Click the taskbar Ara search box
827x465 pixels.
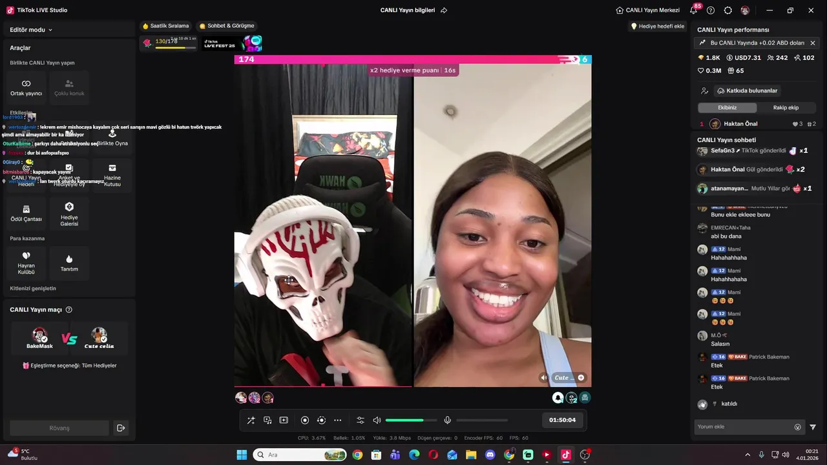[x=300, y=455]
